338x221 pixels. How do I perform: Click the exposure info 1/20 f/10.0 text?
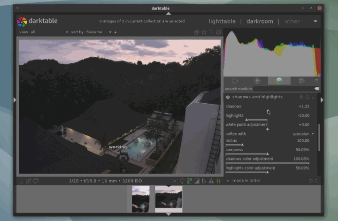pos(106,181)
